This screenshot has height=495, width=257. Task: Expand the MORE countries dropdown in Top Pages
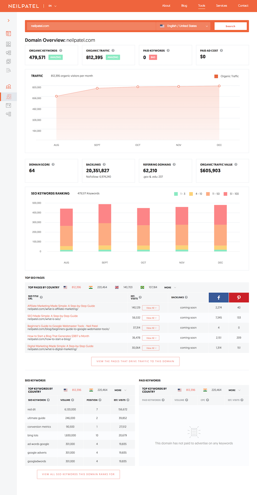click(x=170, y=288)
